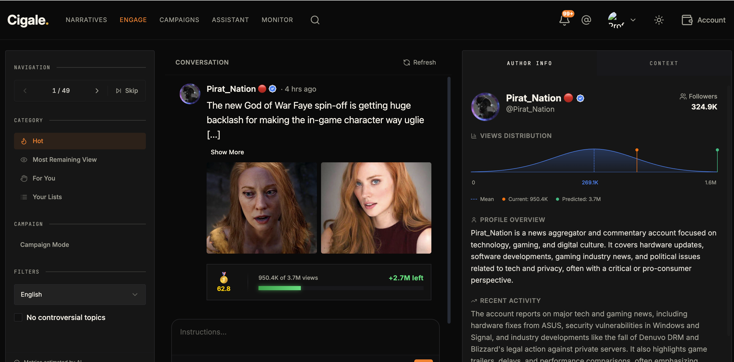
Task: Click the verified badge in Author Info
Action: [x=580, y=98]
